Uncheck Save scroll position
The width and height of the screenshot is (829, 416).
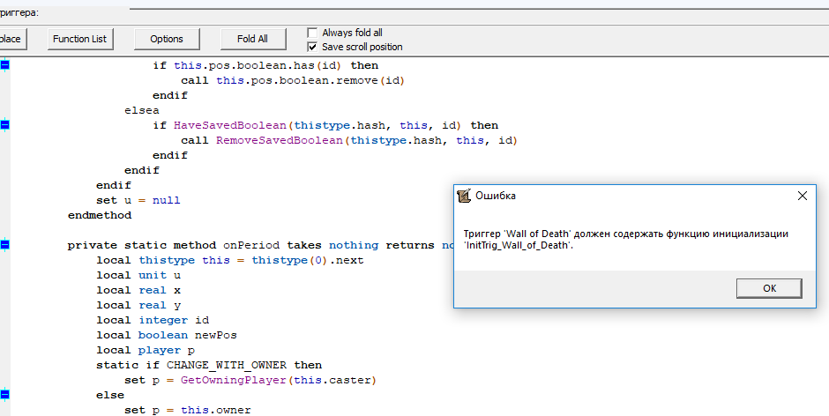pos(312,47)
